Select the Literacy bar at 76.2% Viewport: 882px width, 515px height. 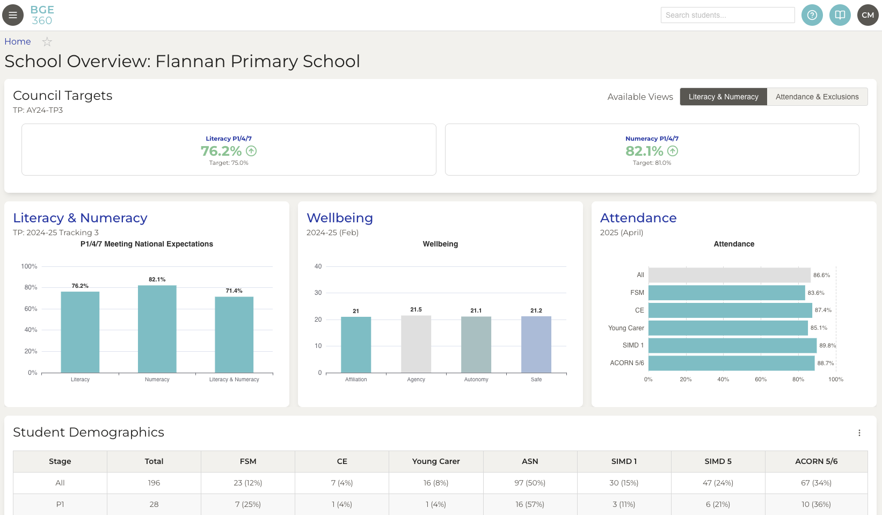click(x=80, y=332)
